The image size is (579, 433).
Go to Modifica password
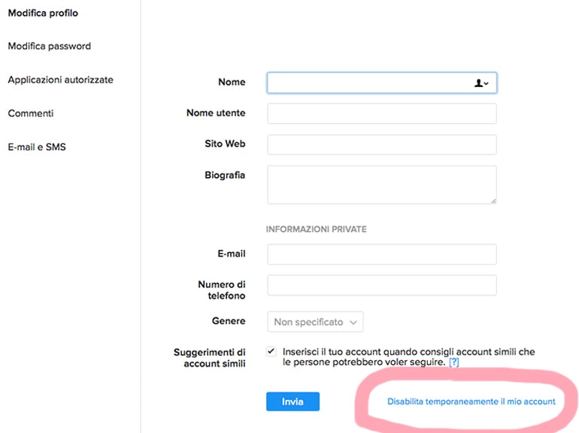pyautogui.click(x=49, y=46)
